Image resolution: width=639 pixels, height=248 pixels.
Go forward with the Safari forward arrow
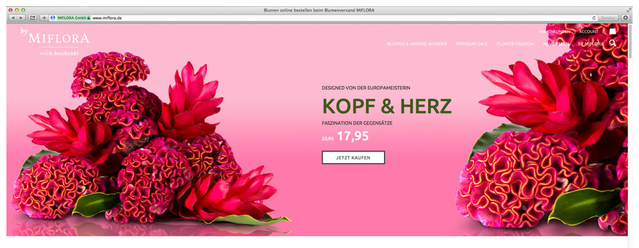[x=21, y=18]
